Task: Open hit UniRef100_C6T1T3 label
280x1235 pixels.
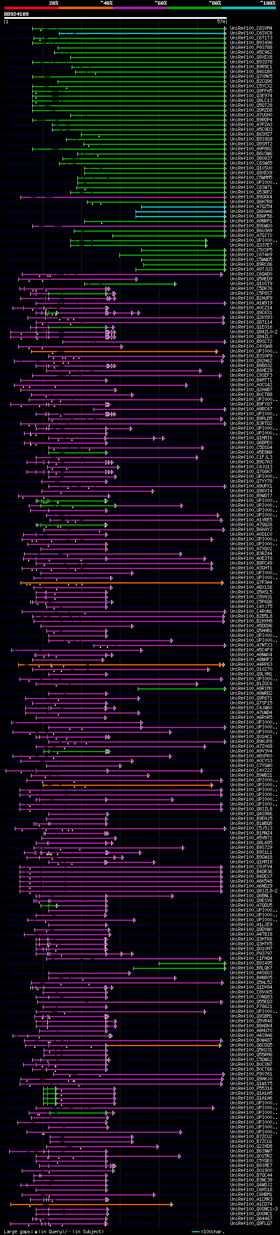Action: (x=251, y=38)
